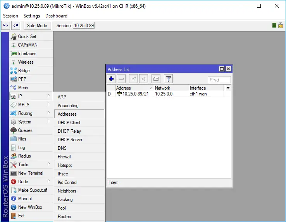
Task: Open the Interfaces list
Action: pos(31,54)
